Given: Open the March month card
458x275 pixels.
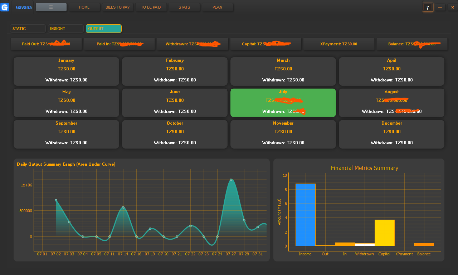Looking at the screenshot, I should 283,71.
